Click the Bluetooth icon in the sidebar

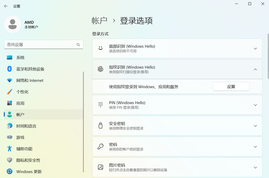[9, 69]
